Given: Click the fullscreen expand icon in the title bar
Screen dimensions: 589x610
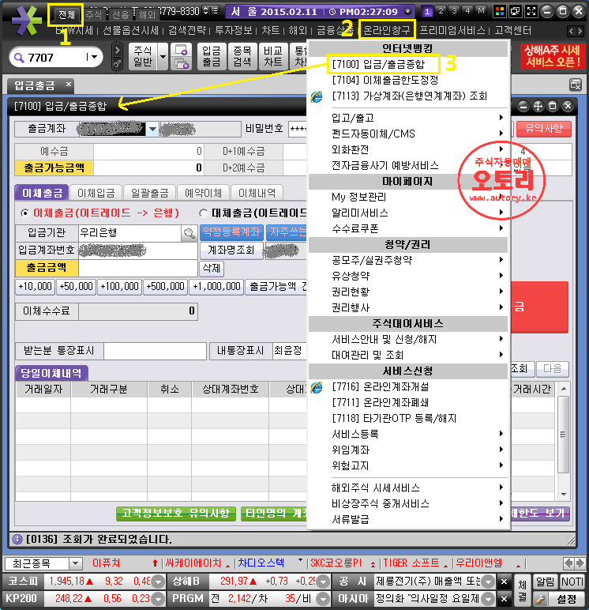Looking at the screenshot, I should click(531, 11).
